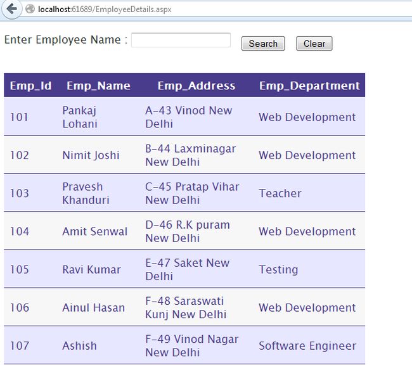Click the Emp_Address column header

tap(196, 86)
